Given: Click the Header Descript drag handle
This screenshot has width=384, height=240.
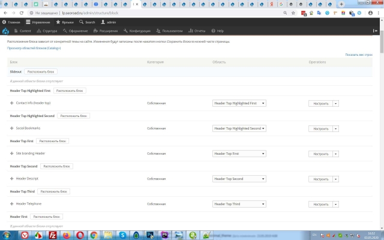Looking at the screenshot, I should 12,179.
